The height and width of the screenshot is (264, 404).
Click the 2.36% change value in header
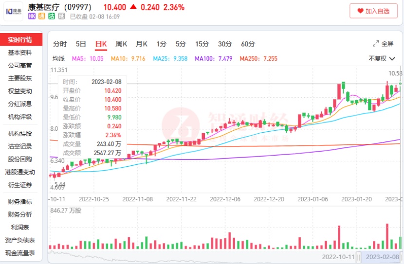click(x=174, y=7)
